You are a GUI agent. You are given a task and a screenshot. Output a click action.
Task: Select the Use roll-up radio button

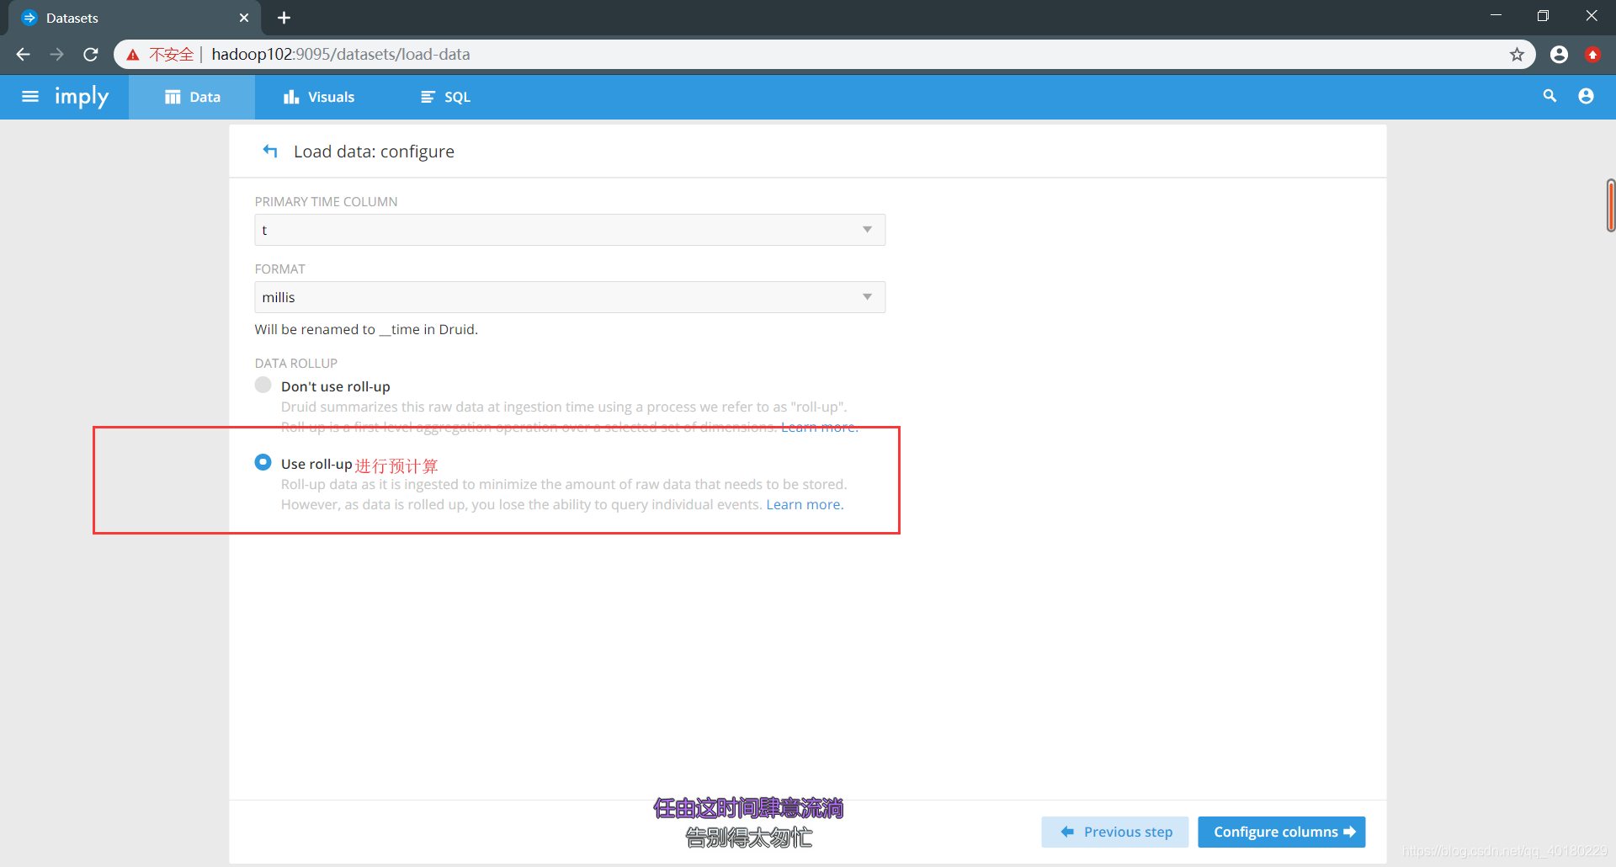coord(263,462)
